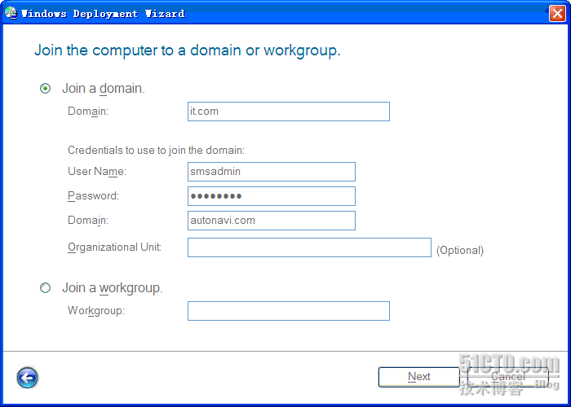571x407 pixels.
Task: Click the 'Join a workgroup.' label text
Action: click(x=113, y=288)
